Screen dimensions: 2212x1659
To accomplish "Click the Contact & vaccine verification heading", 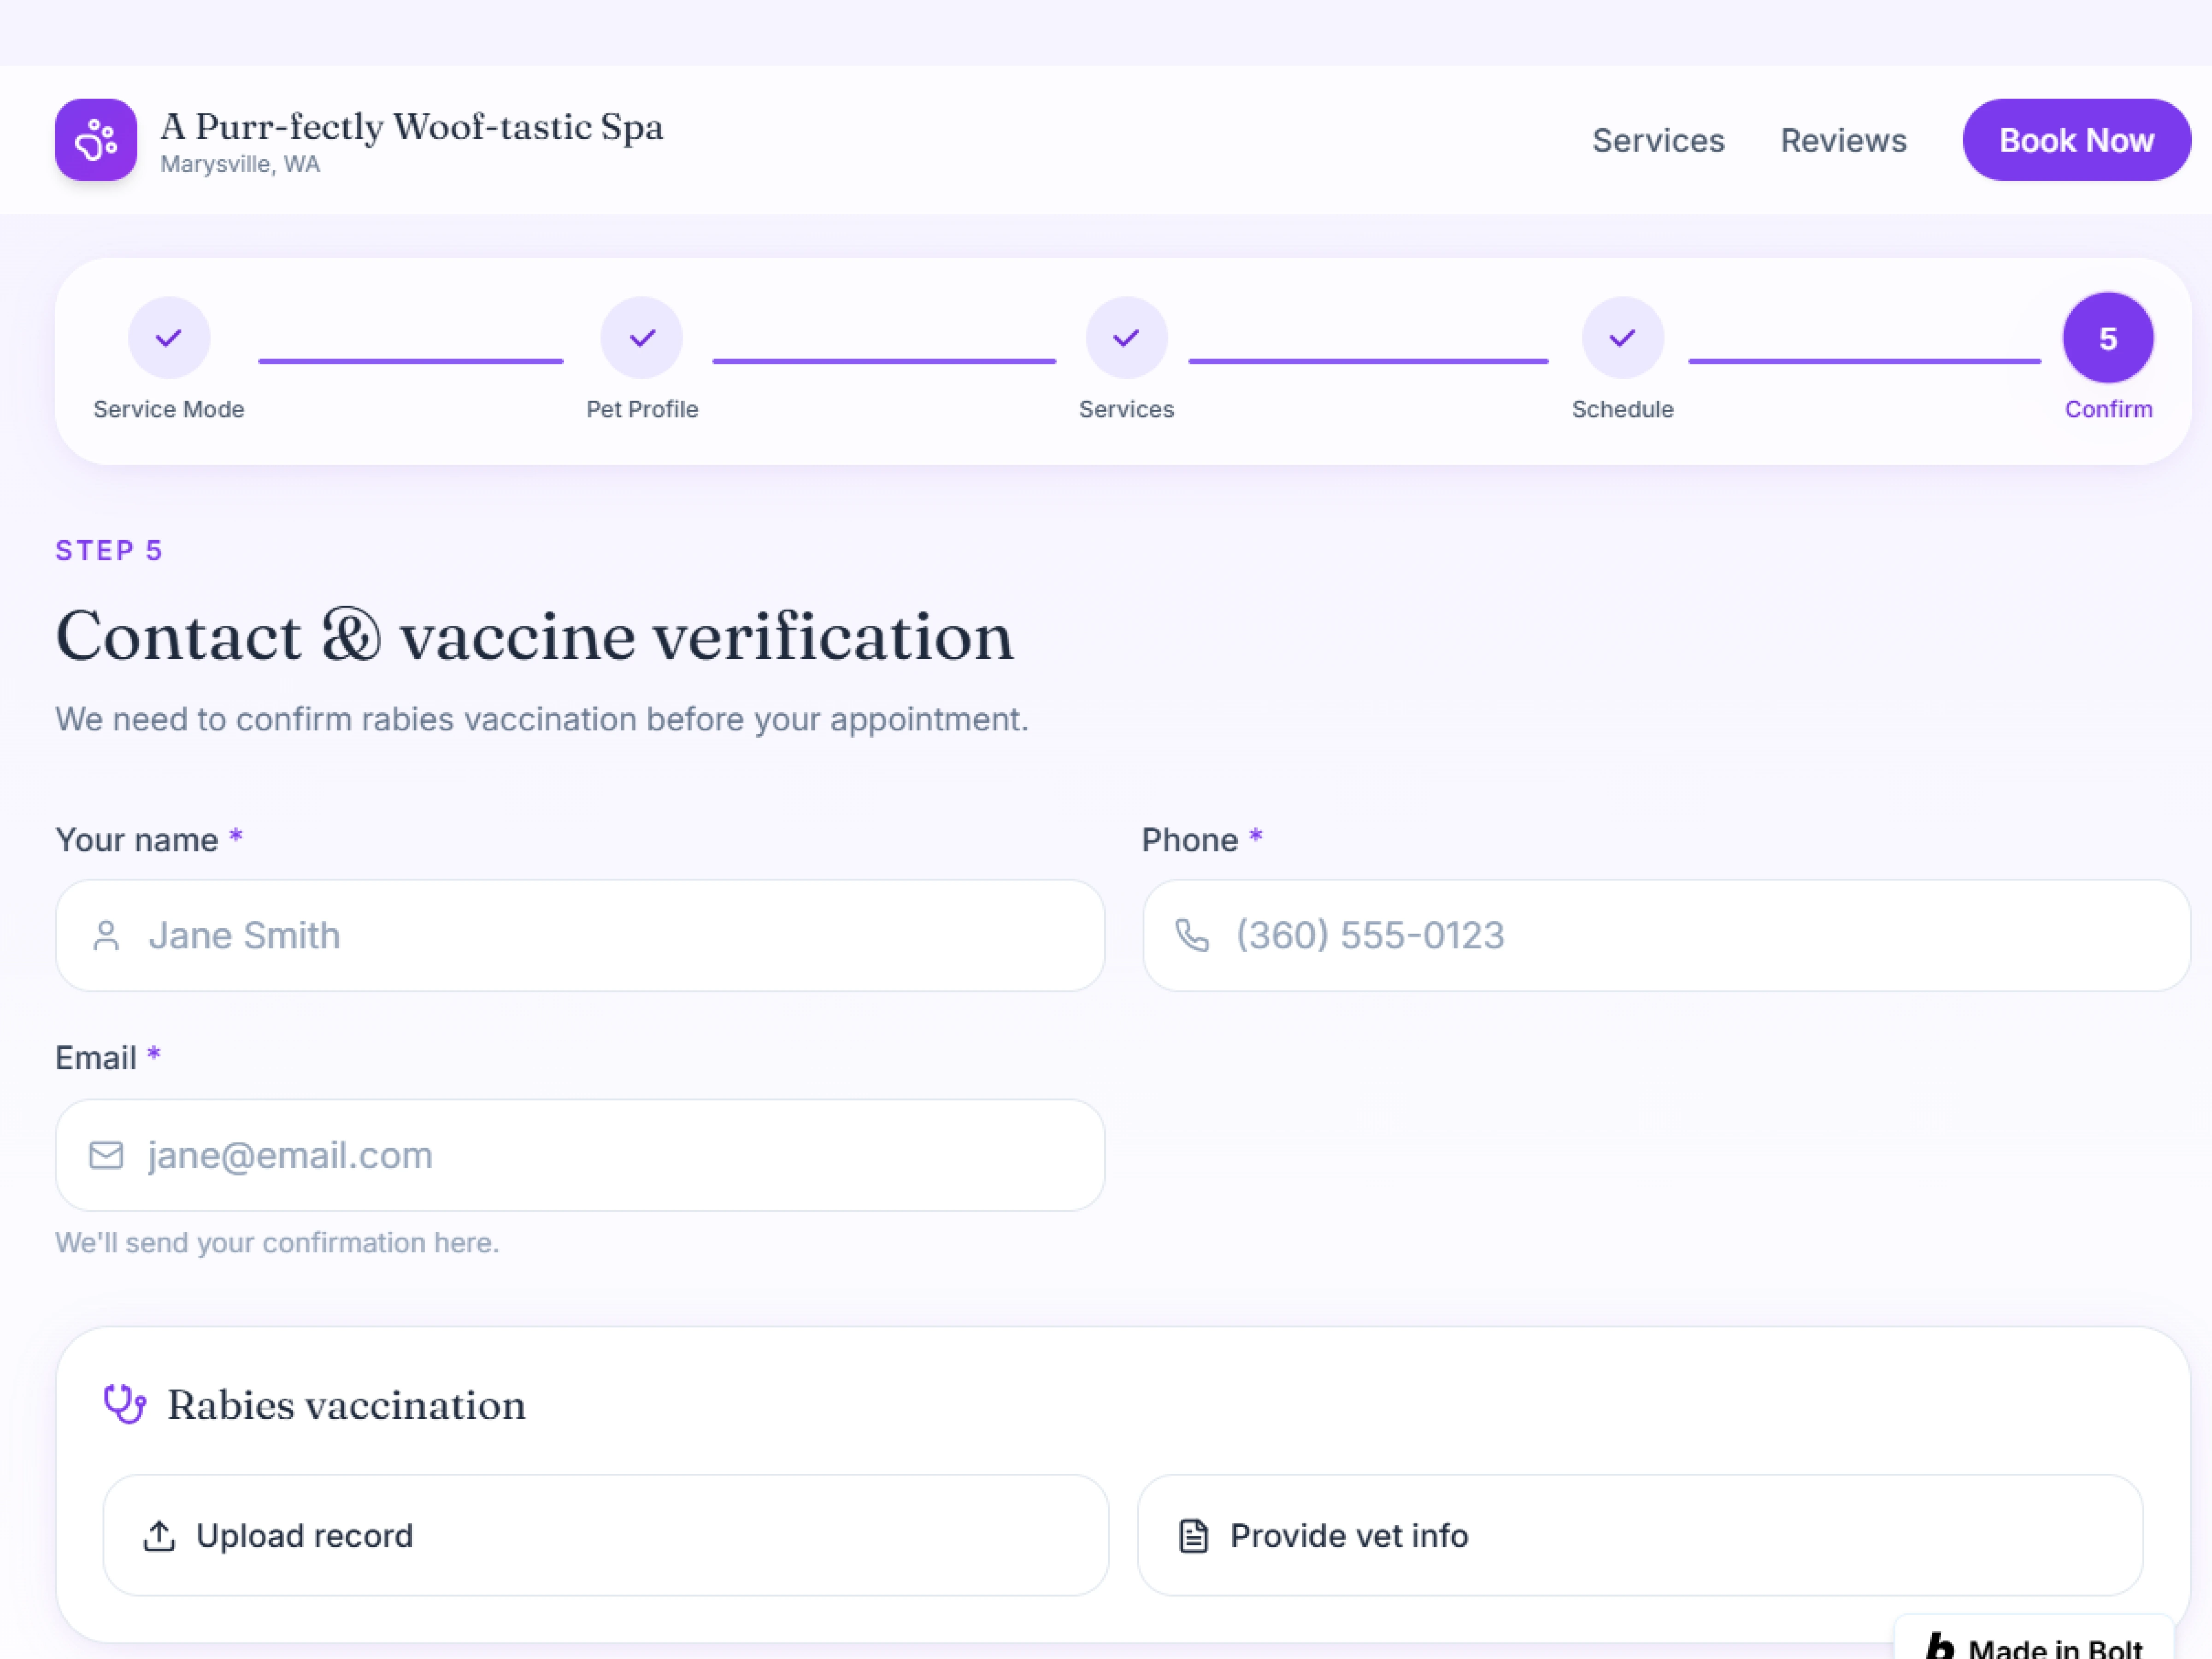I will 535,636.
